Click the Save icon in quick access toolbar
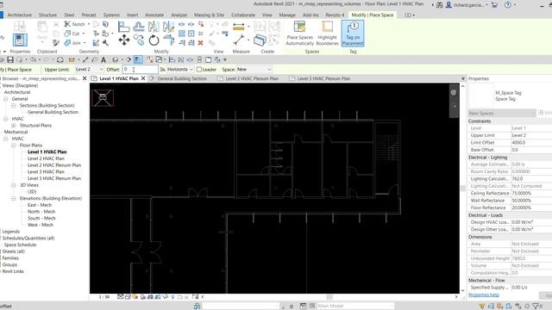This screenshot has height=310, width=552. coord(10,59)
